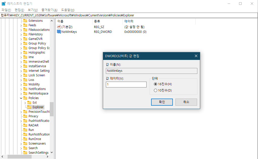Click the 0x00000000 (0) data cell
Viewport: 258px width, 159px height.
(x=135, y=32)
